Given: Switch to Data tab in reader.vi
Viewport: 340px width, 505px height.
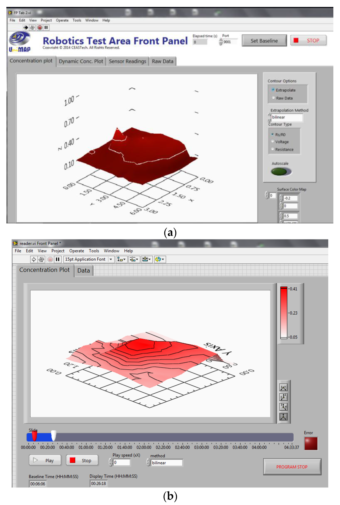Looking at the screenshot, I should (x=84, y=270).
